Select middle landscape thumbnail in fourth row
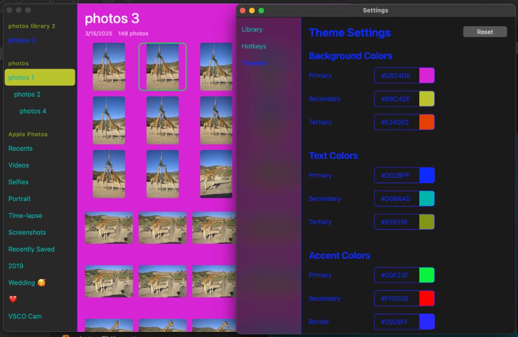The width and height of the screenshot is (518, 337). (x=163, y=228)
